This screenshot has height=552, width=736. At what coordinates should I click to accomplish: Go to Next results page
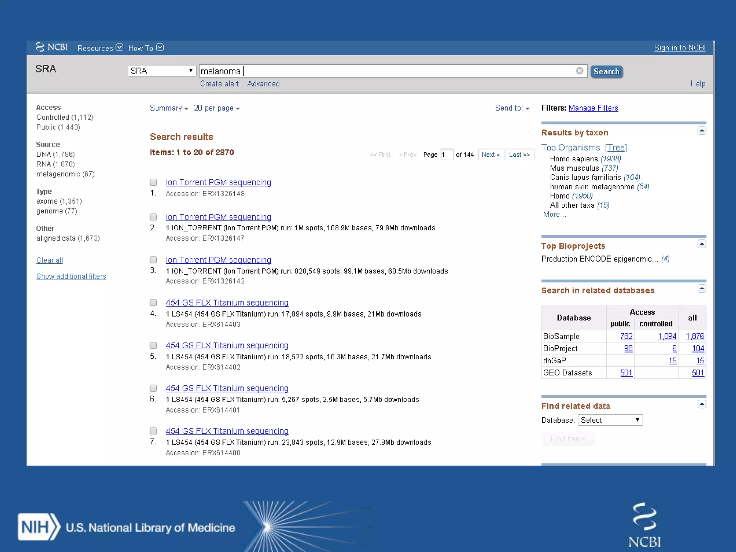point(491,155)
